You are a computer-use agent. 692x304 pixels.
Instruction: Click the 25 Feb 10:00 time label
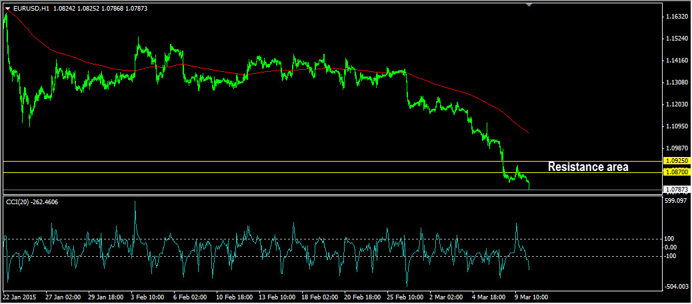pyautogui.click(x=405, y=297)
